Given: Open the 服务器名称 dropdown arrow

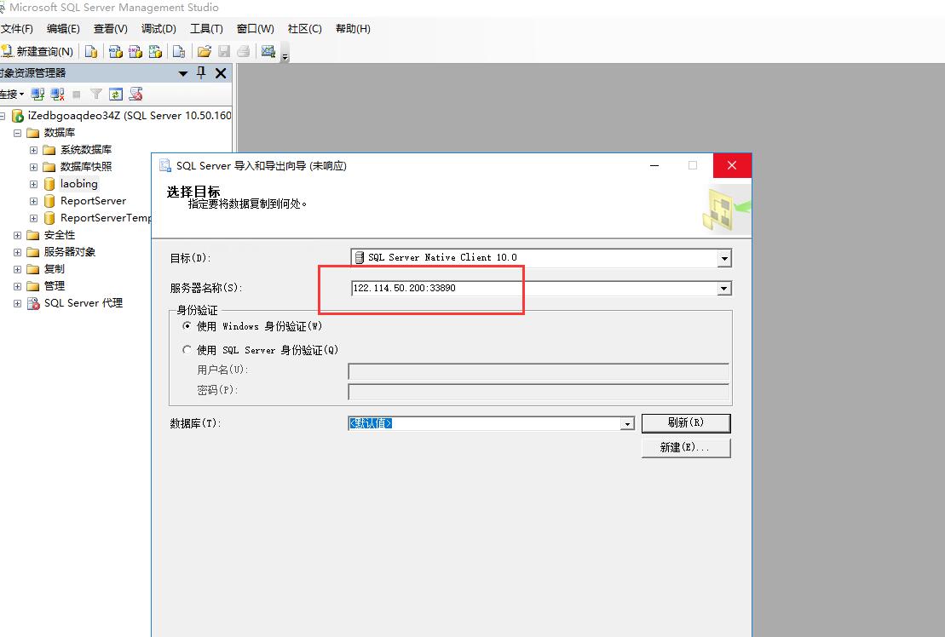Looking at the screenshot, I should tap(723, 289).
